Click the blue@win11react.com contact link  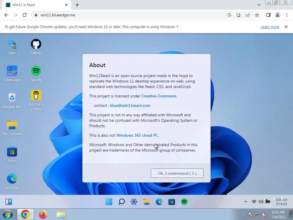pos(130,105)
